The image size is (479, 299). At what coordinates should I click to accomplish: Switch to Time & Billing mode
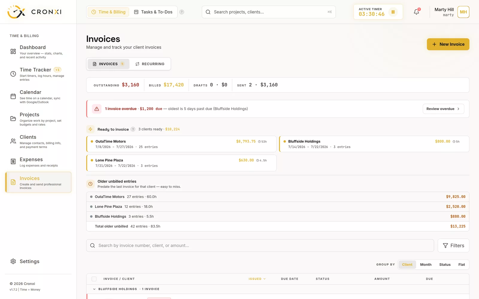click(108, 12)
